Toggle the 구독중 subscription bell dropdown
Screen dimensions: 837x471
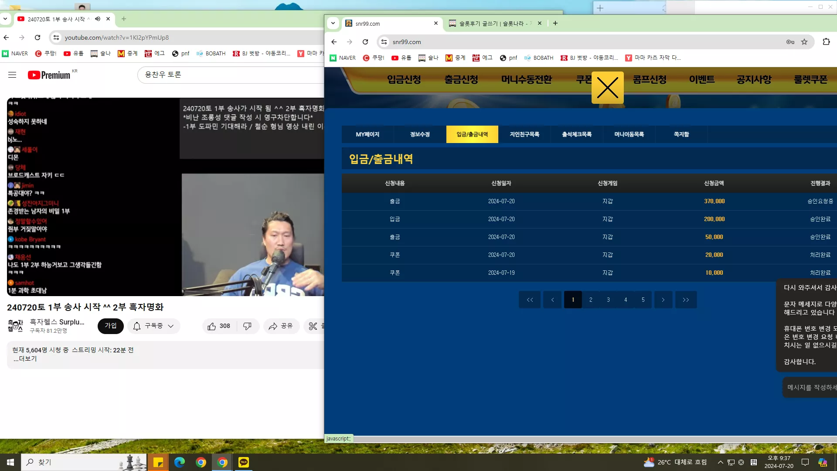pyautogui.click(x=153, y=326)
